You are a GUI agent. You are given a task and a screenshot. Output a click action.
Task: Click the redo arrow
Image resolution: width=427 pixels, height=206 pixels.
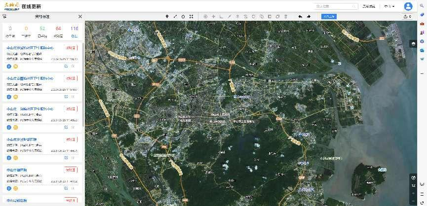(x=309, y=17)
